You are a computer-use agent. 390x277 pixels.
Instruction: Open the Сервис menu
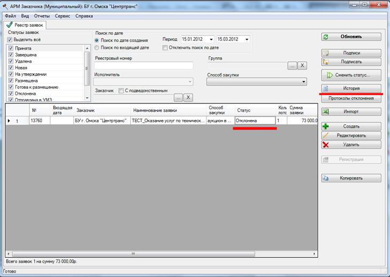(63, 16)
